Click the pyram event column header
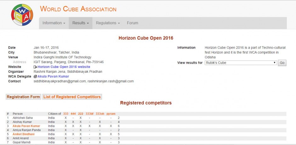 pos(111,114)
